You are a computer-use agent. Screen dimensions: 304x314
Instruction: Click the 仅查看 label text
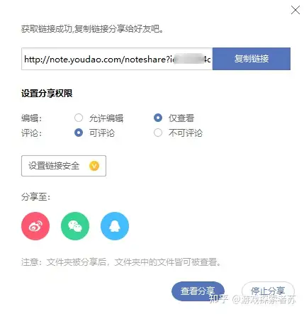pyautogui.click(x=181, y=118)
